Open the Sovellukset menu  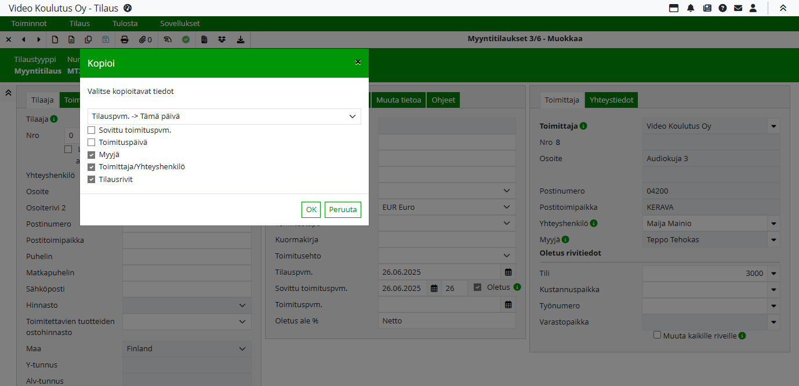click(x=180, y=24)
